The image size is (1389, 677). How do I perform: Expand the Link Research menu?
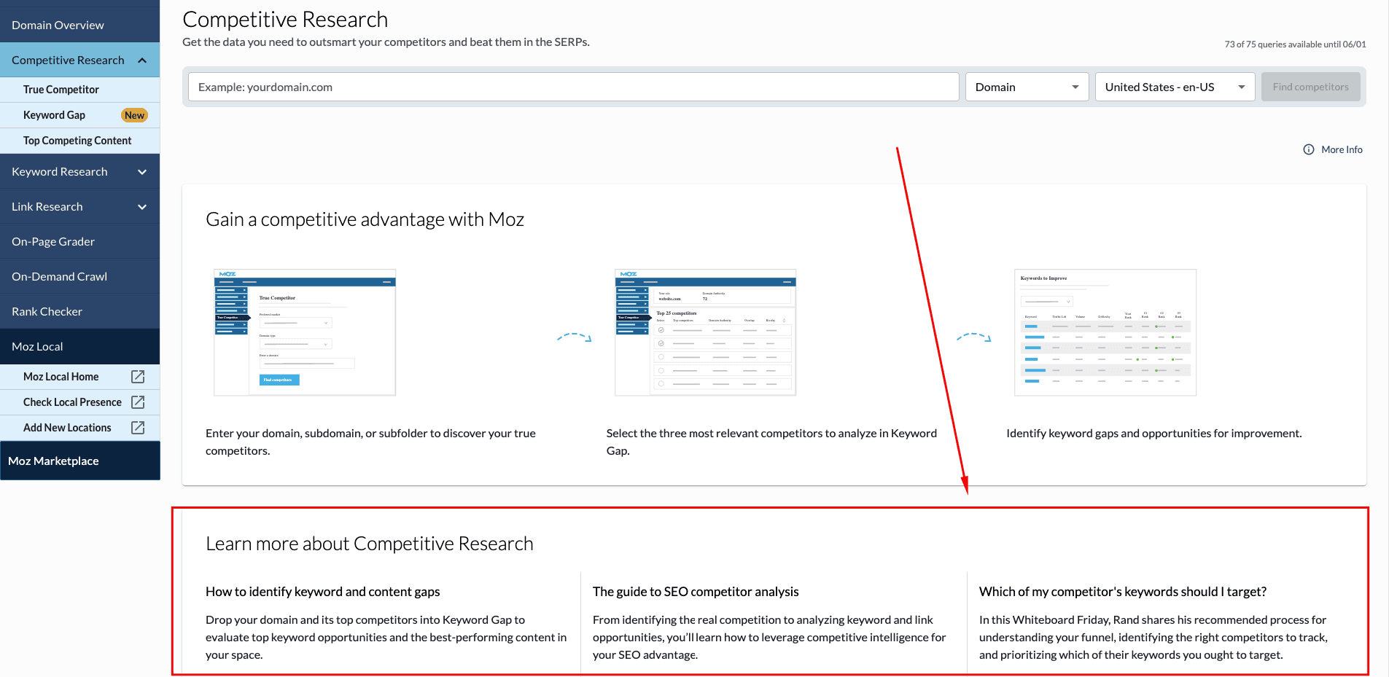click(142, 207)
